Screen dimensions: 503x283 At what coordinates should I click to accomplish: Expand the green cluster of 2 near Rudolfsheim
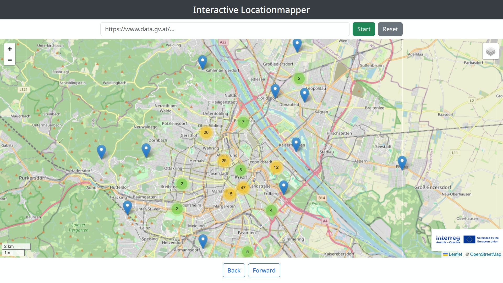[177, 209]
